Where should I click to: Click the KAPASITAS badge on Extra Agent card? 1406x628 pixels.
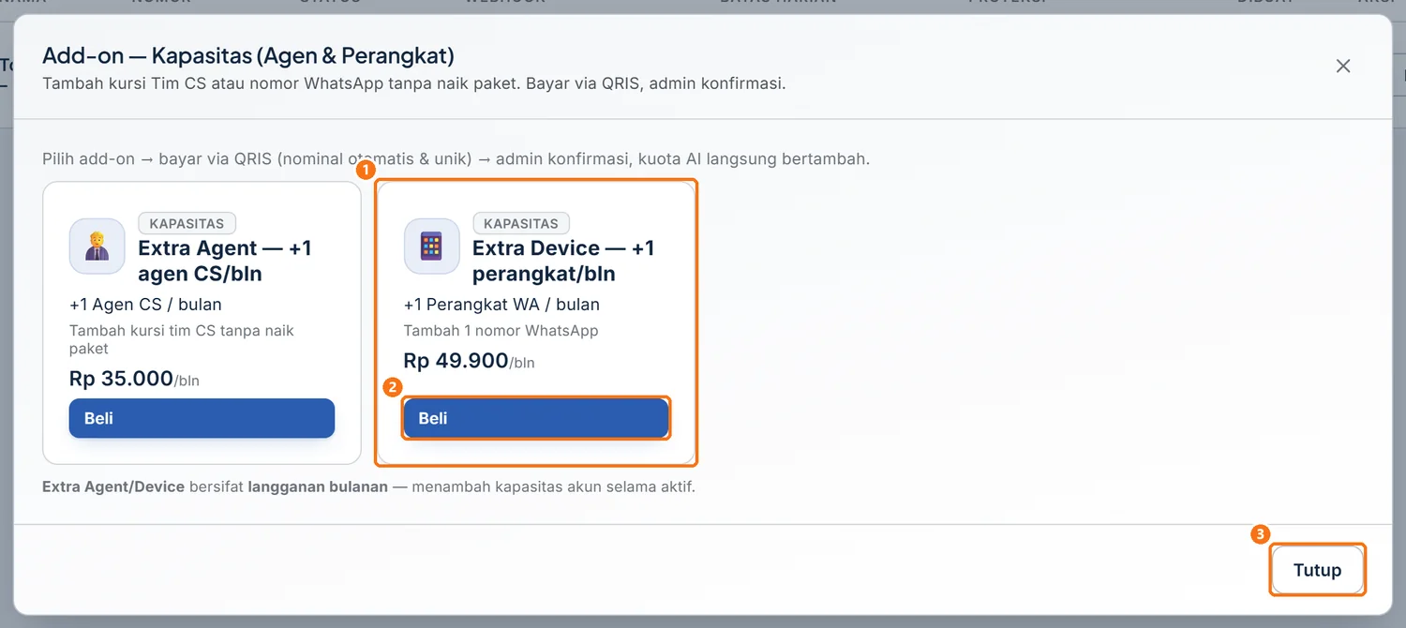pos(187,223)
